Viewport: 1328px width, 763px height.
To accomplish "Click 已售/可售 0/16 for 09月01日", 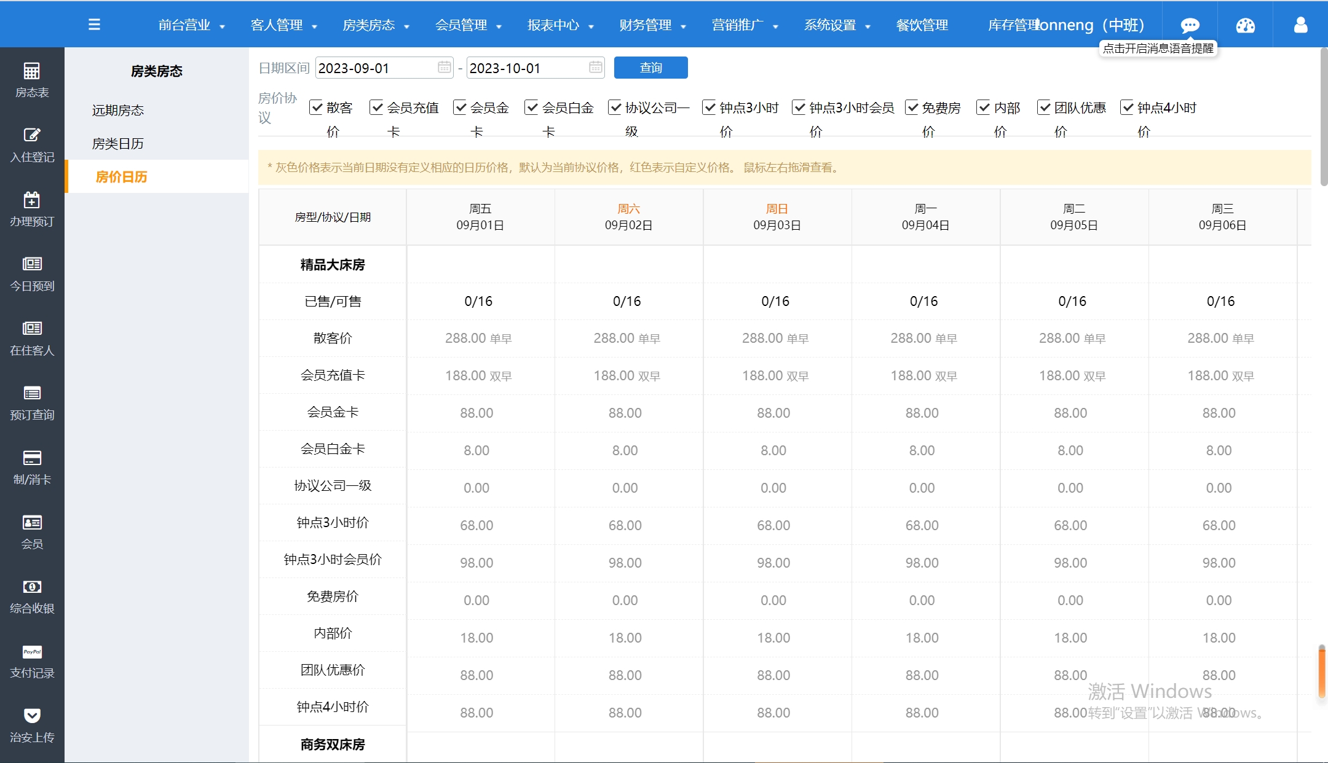I will pyautogui.click(x=478, y=301).
